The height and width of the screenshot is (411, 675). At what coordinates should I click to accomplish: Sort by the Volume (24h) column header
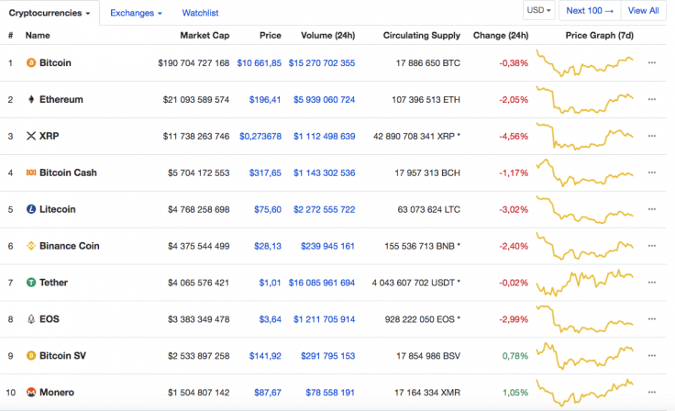click(x=328, y=36)
